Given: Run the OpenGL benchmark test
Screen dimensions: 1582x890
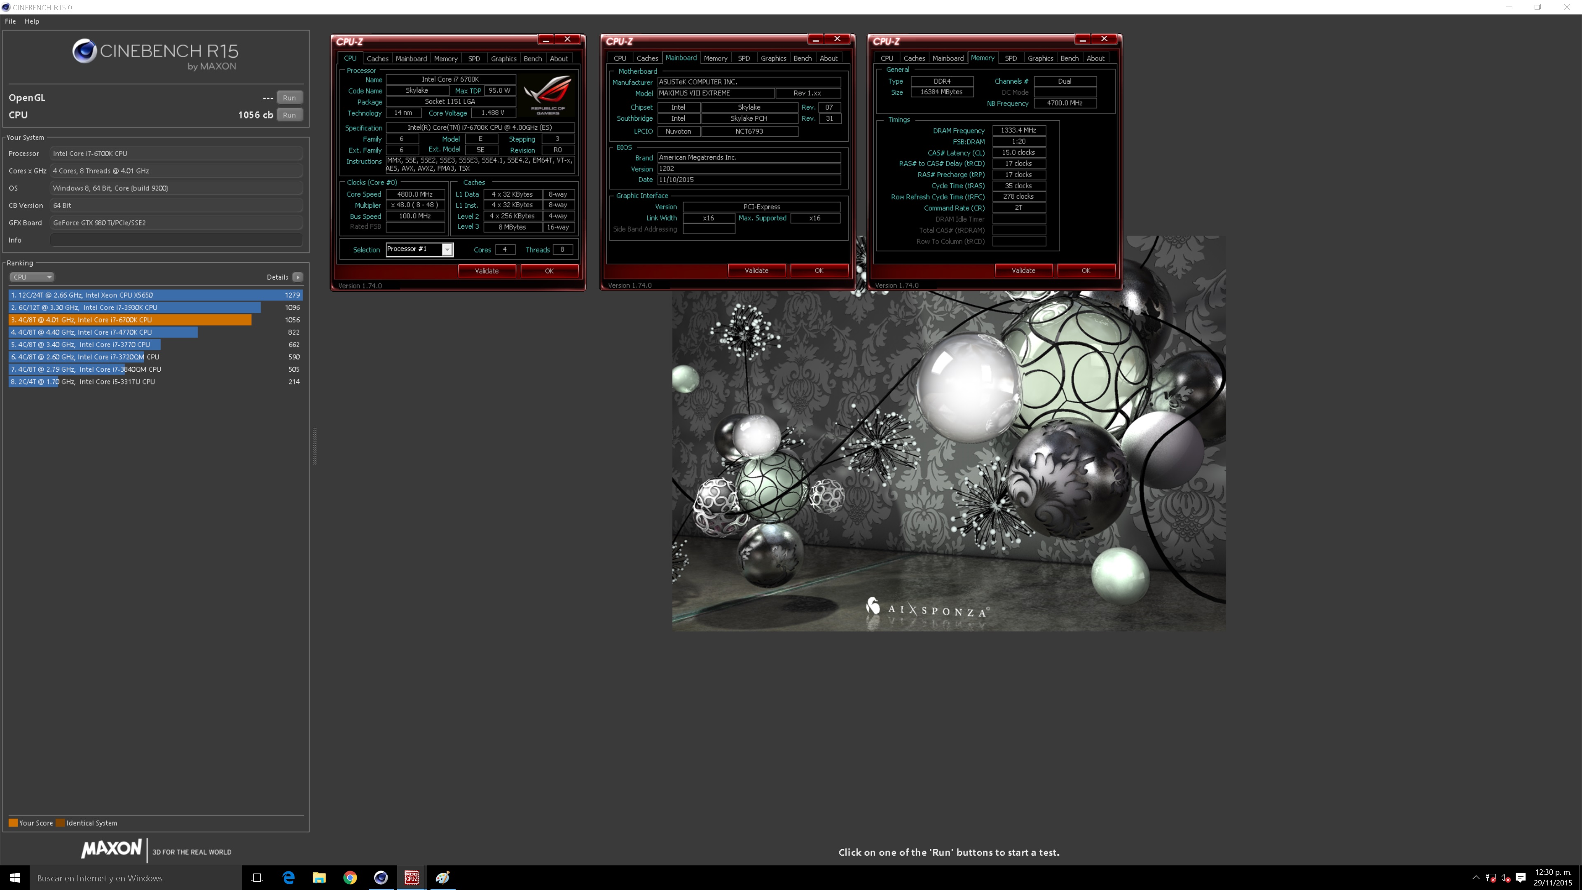Looking at the screenshot, I should click(289, 98).
